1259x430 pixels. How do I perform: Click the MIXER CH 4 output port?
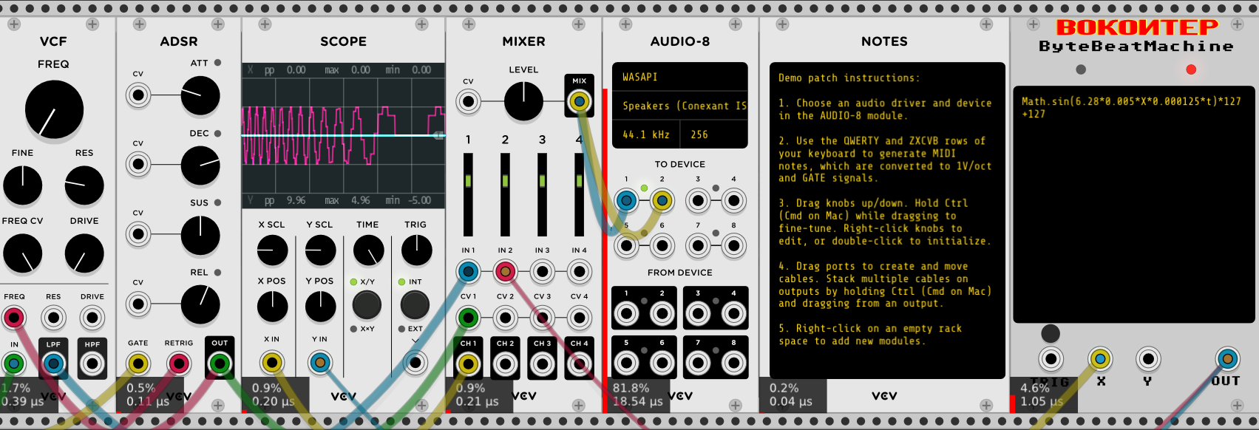point(579,364)
